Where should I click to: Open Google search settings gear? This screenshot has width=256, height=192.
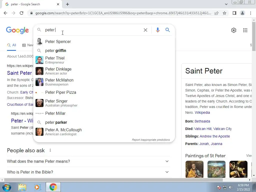234,30
